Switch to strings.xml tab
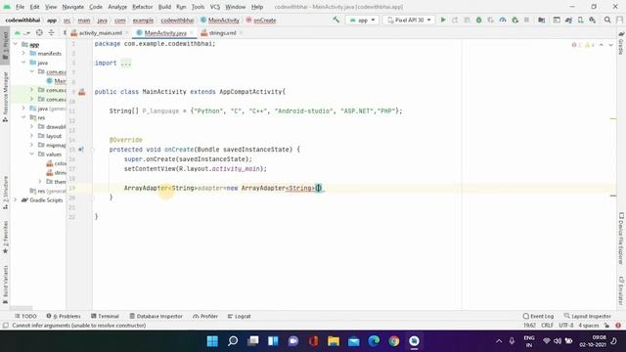Viewport: 626px width, 352px height. [x=222, y=32]
